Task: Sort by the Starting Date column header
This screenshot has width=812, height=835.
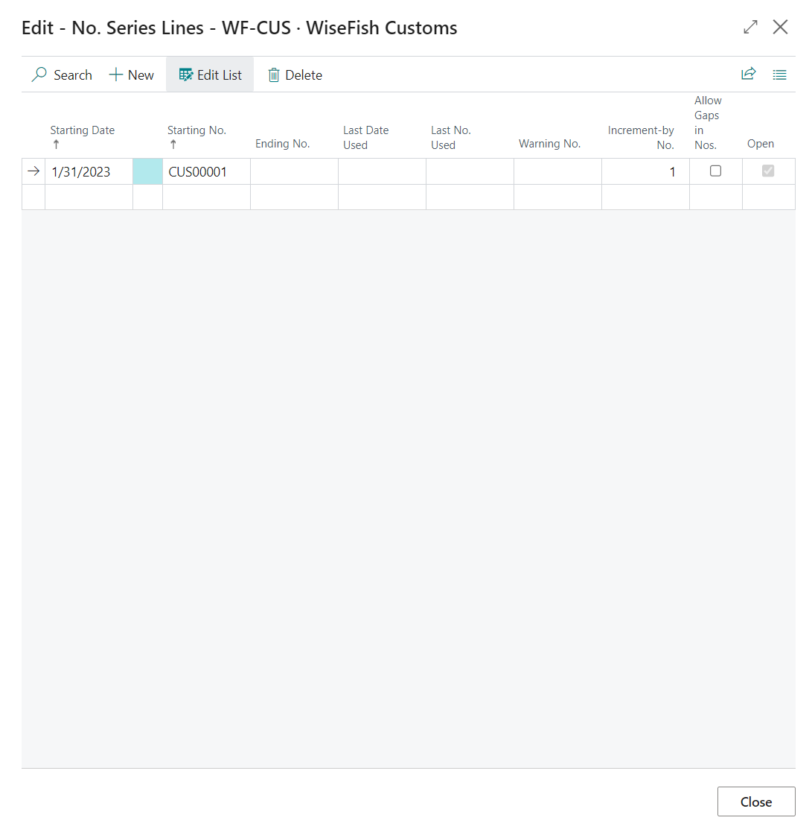Action: click(x=83, y=130)
